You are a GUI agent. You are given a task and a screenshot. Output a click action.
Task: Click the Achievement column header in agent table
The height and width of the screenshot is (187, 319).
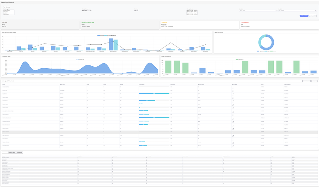142,85
